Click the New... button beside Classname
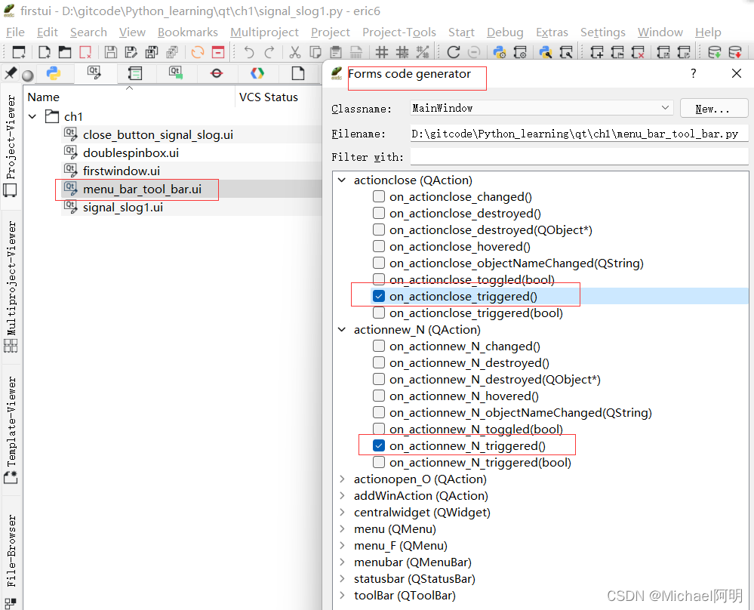This screenshot has width=754, height=610. point(713,108)
